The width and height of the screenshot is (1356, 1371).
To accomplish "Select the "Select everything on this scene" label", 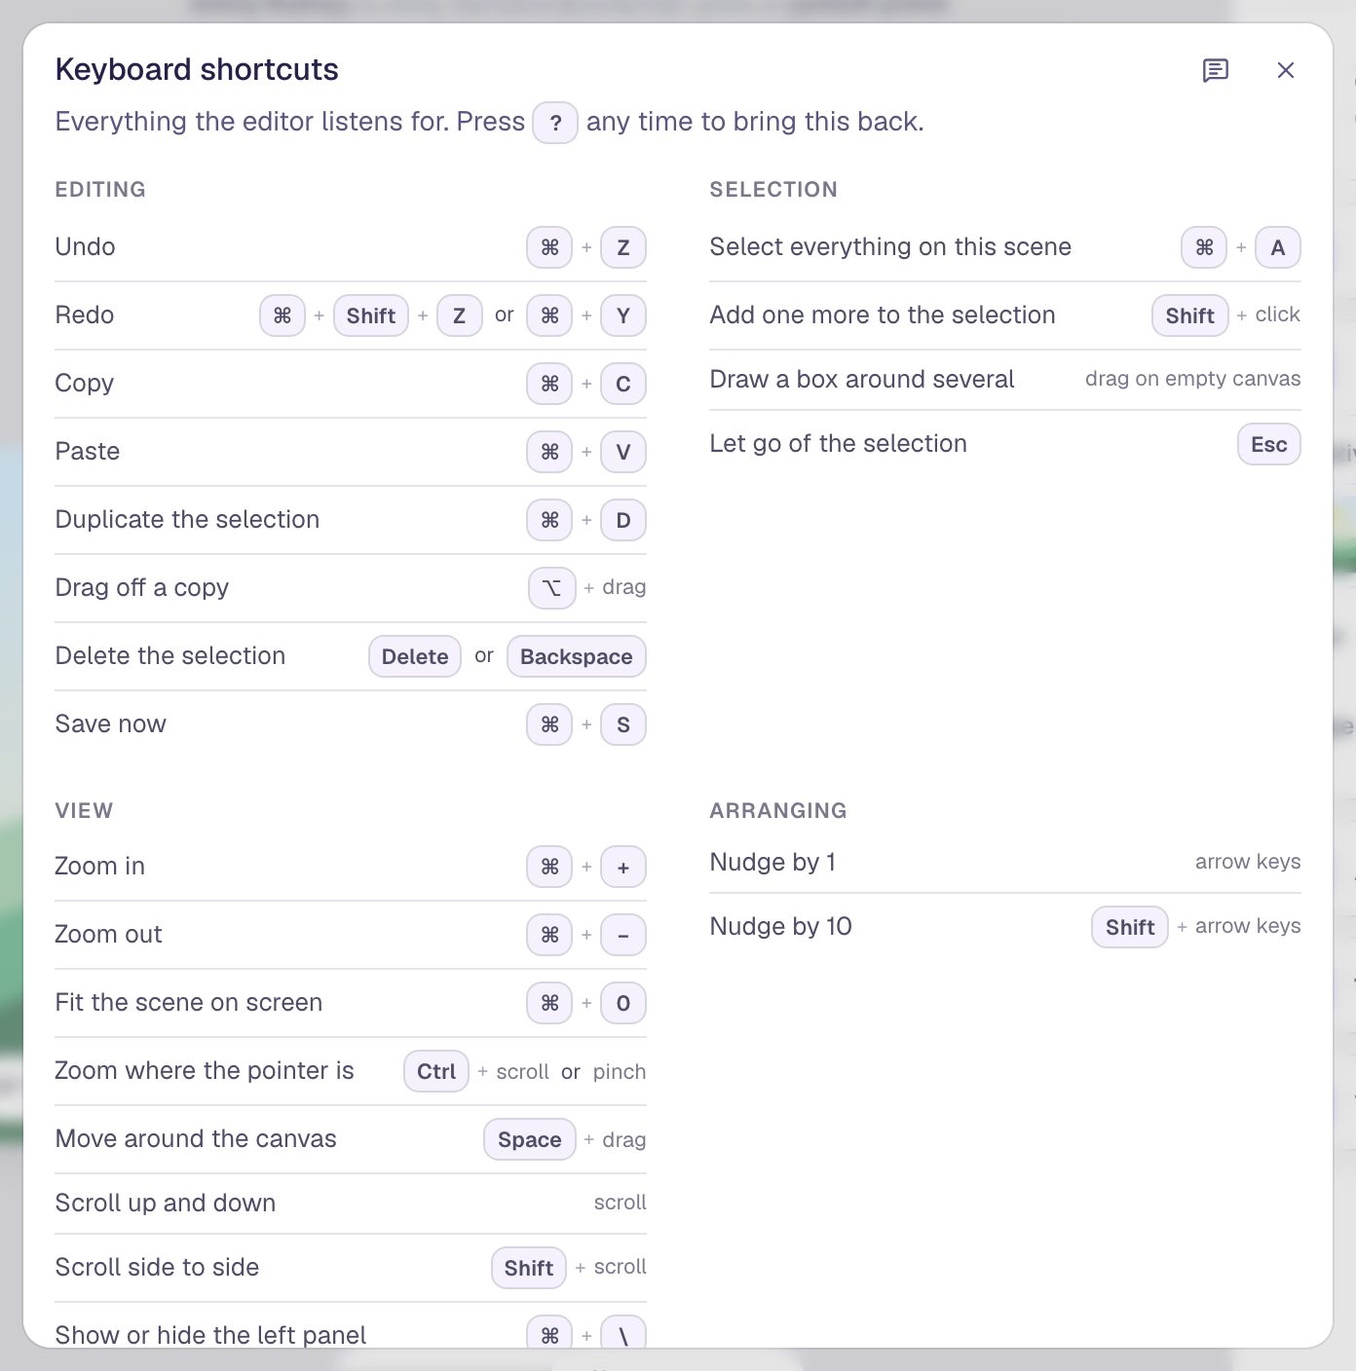I will point(890,247).
